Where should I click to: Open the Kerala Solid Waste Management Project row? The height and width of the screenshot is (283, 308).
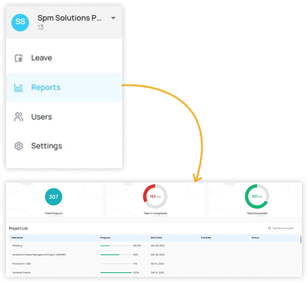[x=155, y=255]
